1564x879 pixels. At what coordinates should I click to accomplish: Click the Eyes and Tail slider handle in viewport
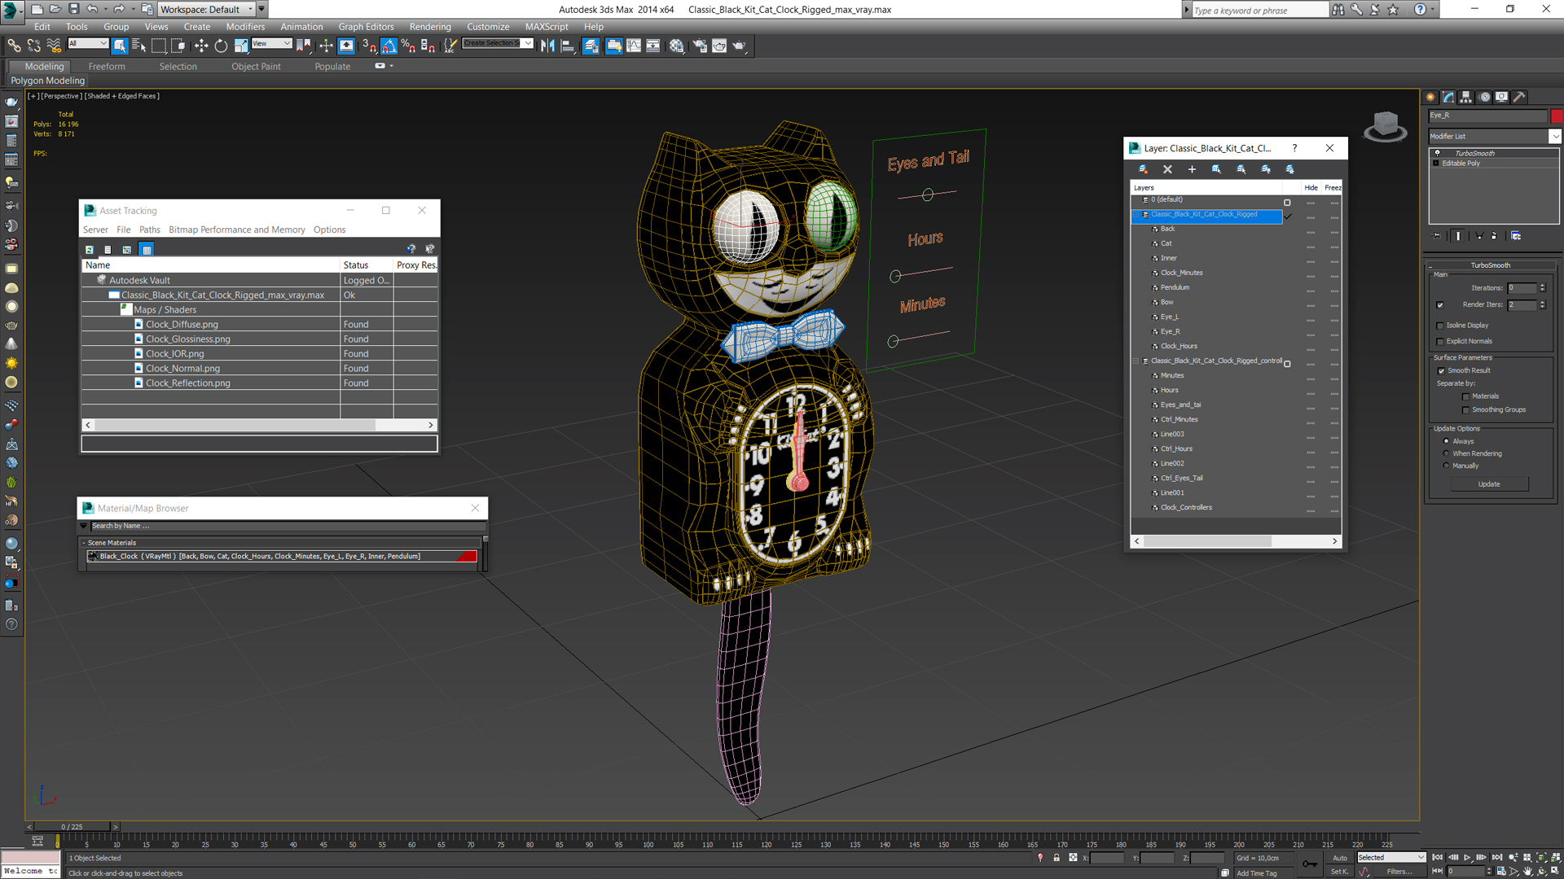pos(928,195)
